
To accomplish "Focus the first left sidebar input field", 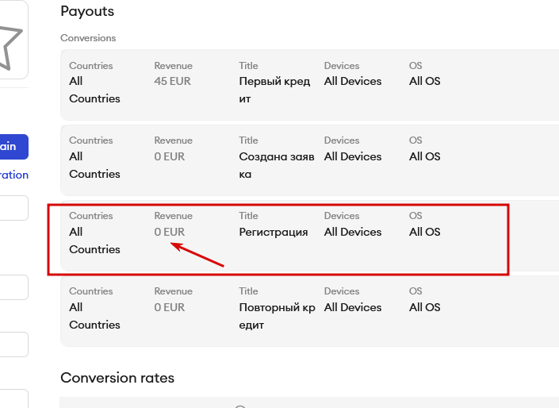I will [x=13, y=208].
